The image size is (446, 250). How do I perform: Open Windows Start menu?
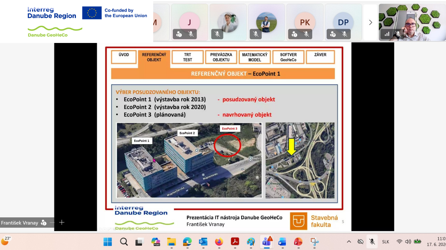(108, 242)
